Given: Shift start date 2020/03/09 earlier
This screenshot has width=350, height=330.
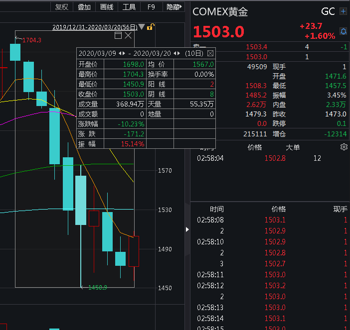Looking at the screenshot, I should [x=120, y=53].
